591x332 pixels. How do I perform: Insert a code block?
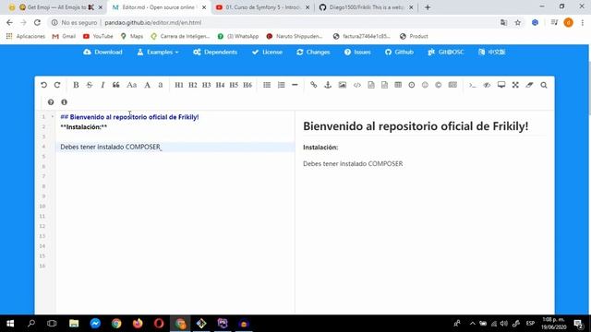(384, 85)
